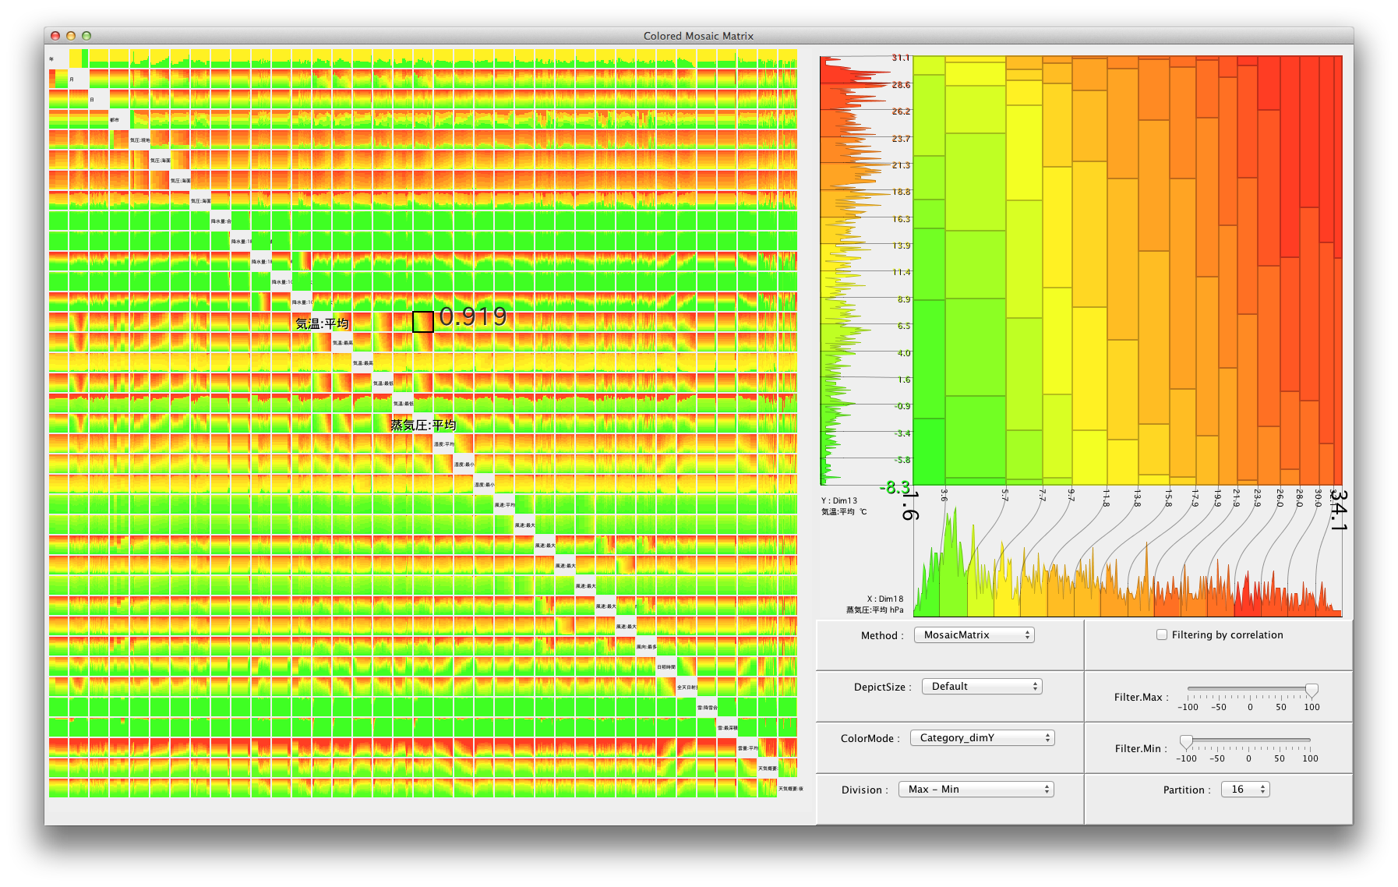The image size is (1398, 887).
Task: Select the 月 diagonal cell
Action: [79, 79]
